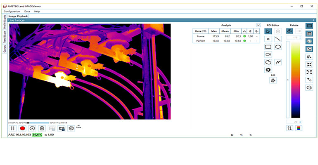This screenshot has height=165, width=318.
Task: Invert palette with up-down arrows icon
Action: tap(290, 128)
